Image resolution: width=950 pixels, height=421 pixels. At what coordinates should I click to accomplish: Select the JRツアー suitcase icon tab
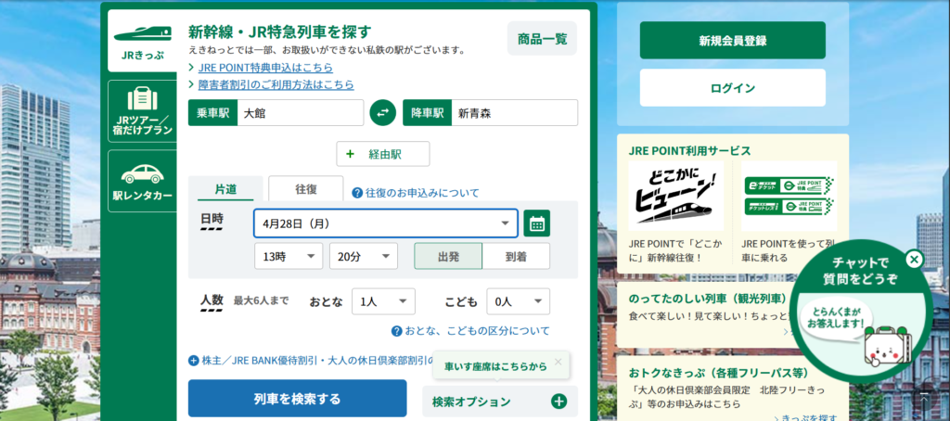coord(142,112)
